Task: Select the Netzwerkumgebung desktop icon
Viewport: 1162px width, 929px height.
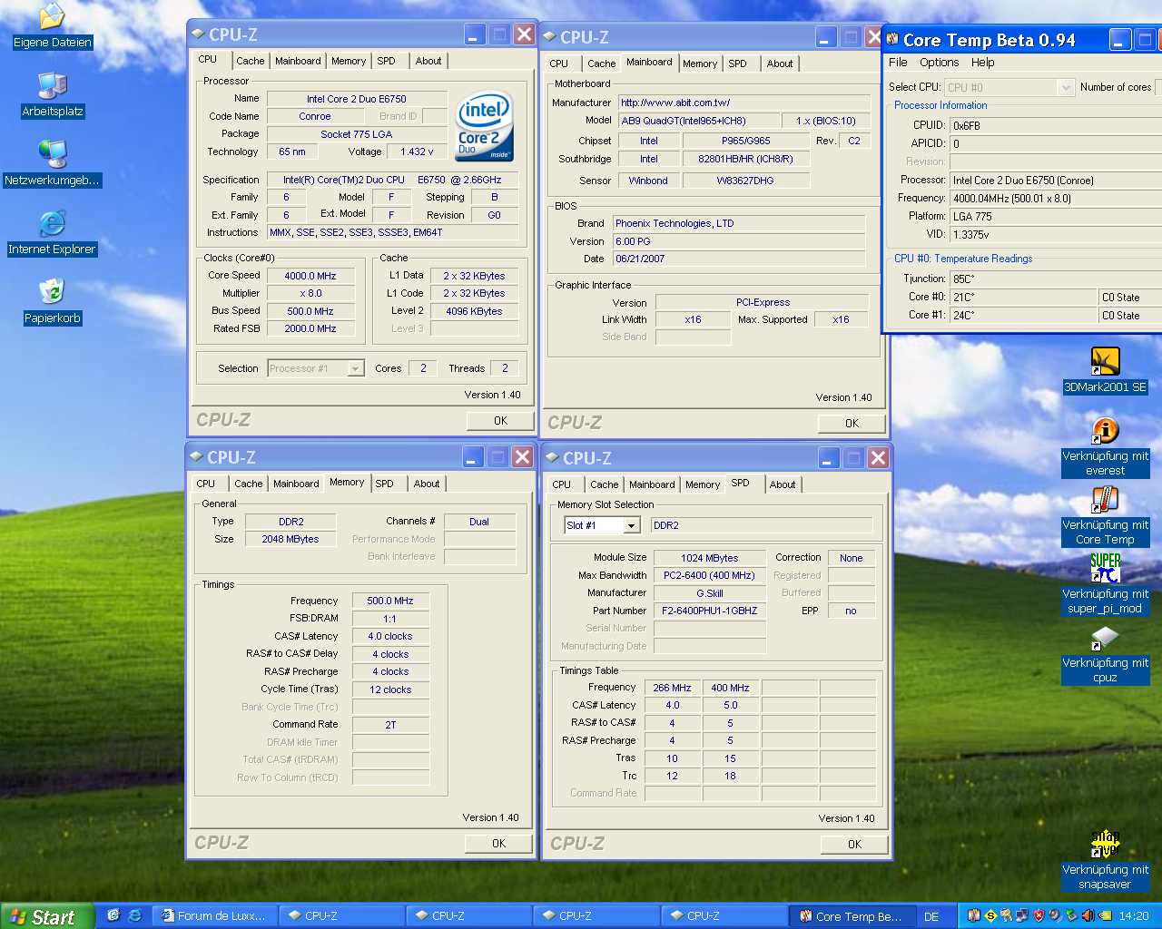Action: (53, 155)
